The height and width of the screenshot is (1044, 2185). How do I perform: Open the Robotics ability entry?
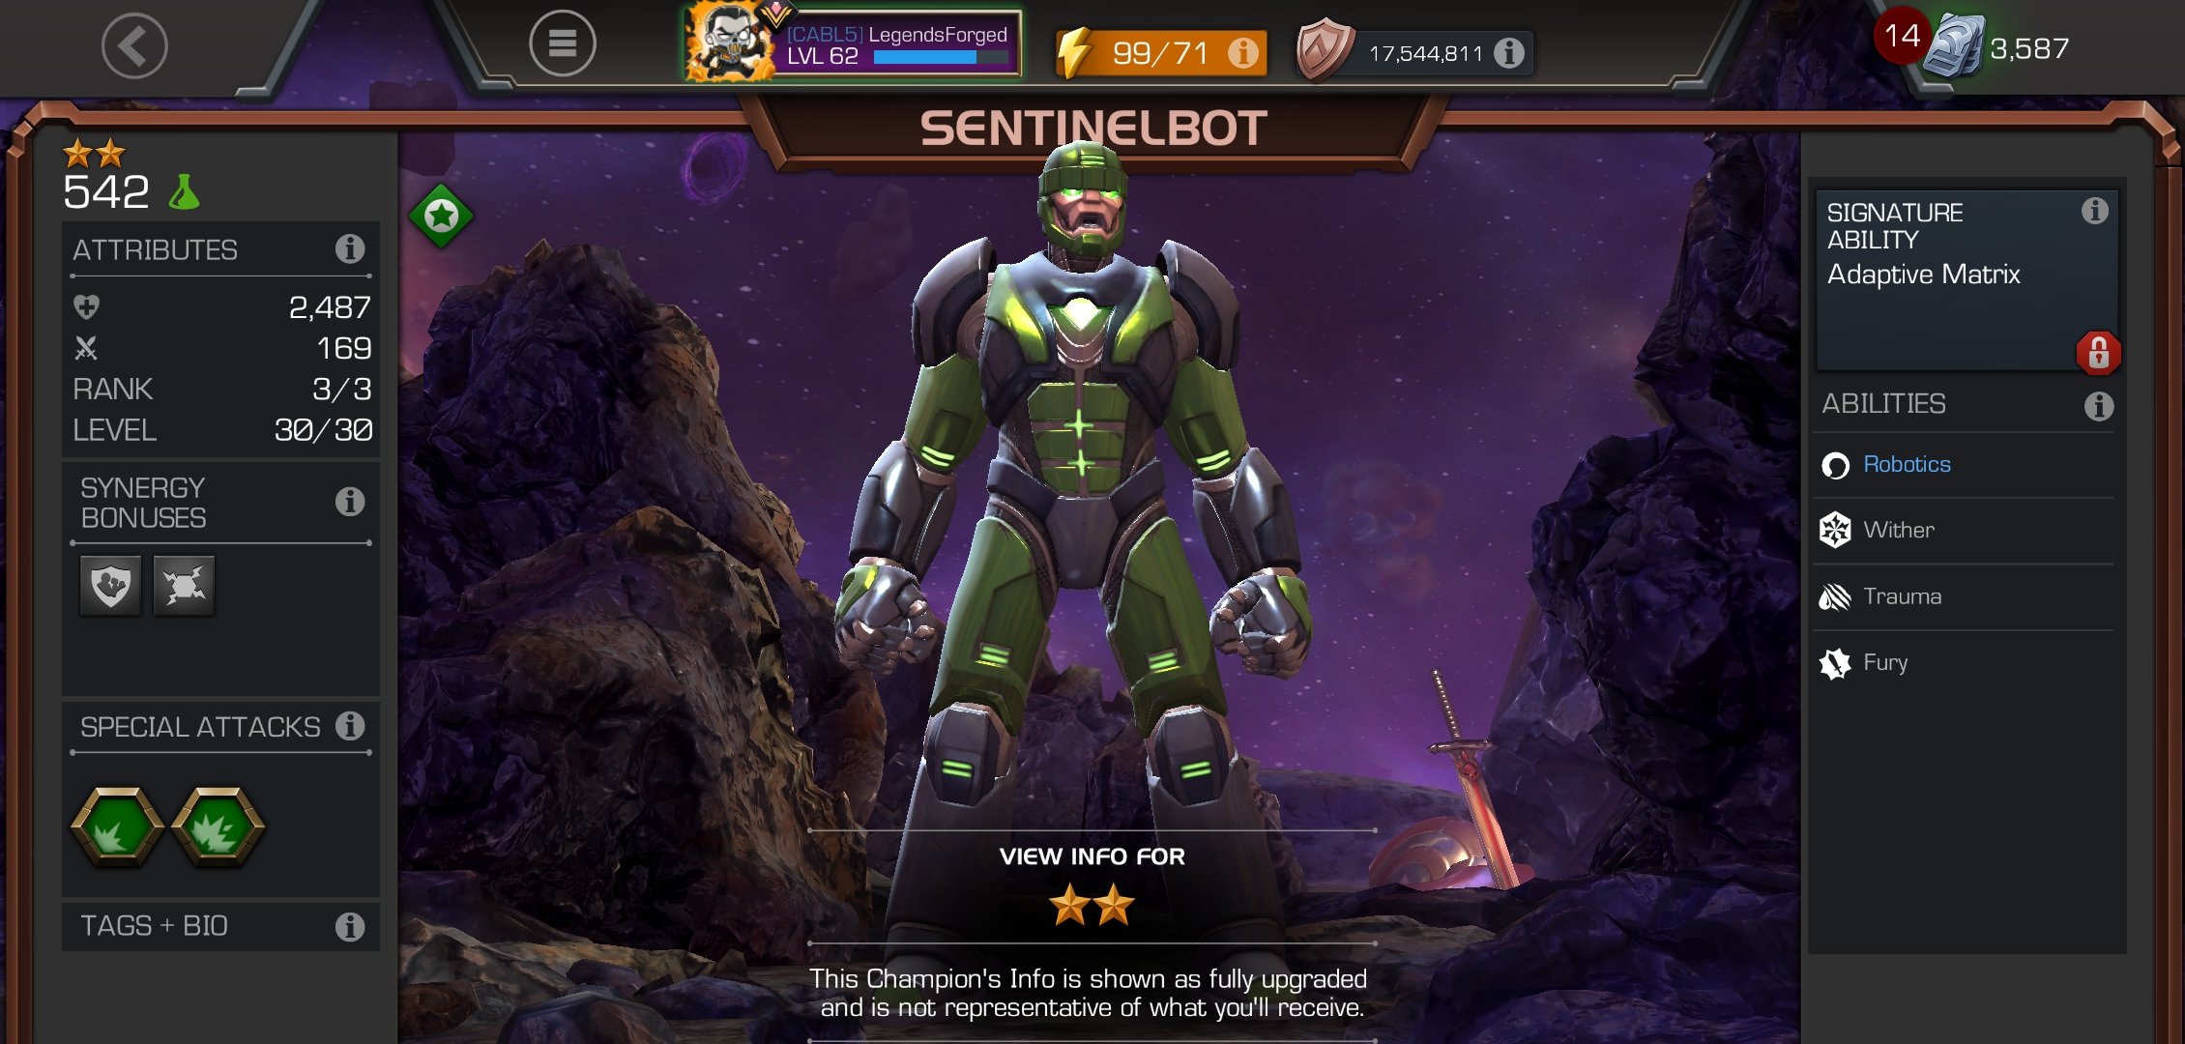(x=1963, y=465)
